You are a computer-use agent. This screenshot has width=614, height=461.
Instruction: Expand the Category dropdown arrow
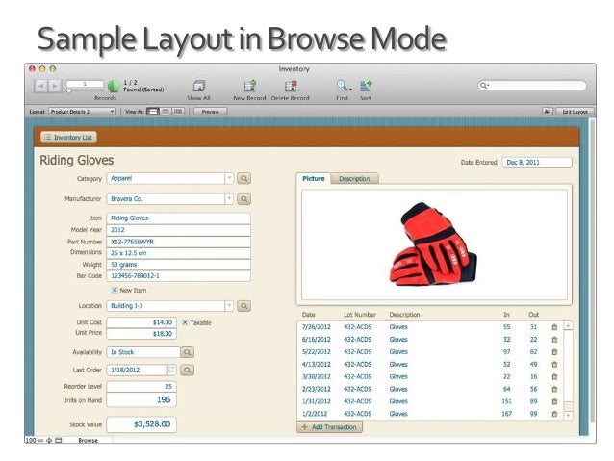(x=229, y=179)
